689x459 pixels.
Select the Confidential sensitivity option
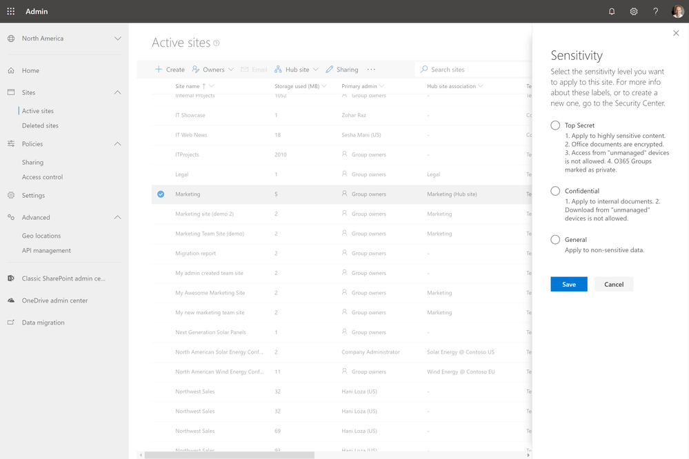click(x=555, y=191)
